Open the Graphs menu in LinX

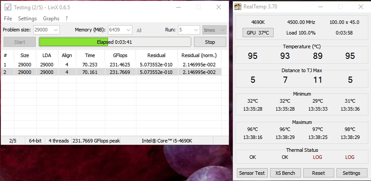click(x=51, y=19)
